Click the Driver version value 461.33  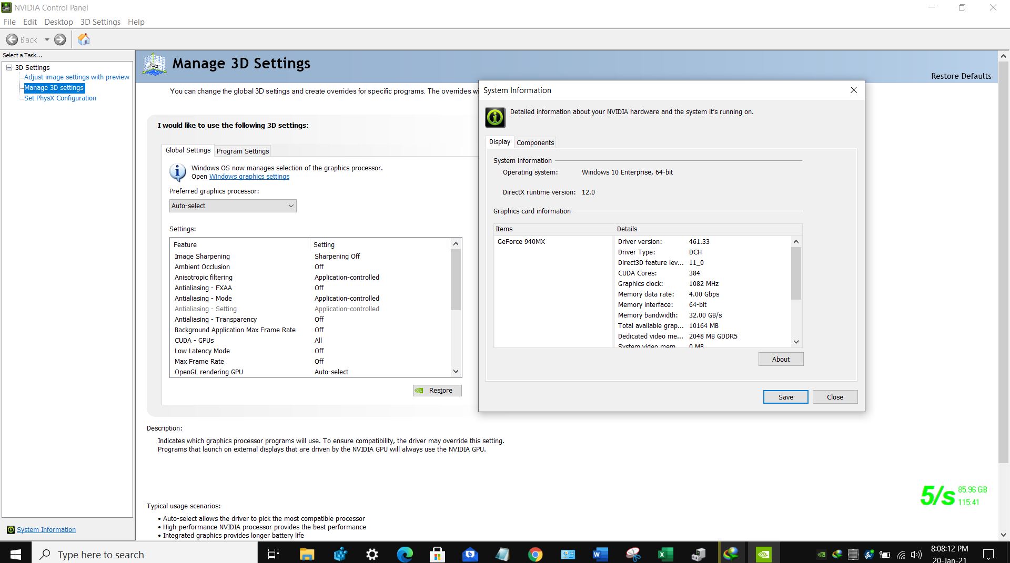[x=699, y=242]
